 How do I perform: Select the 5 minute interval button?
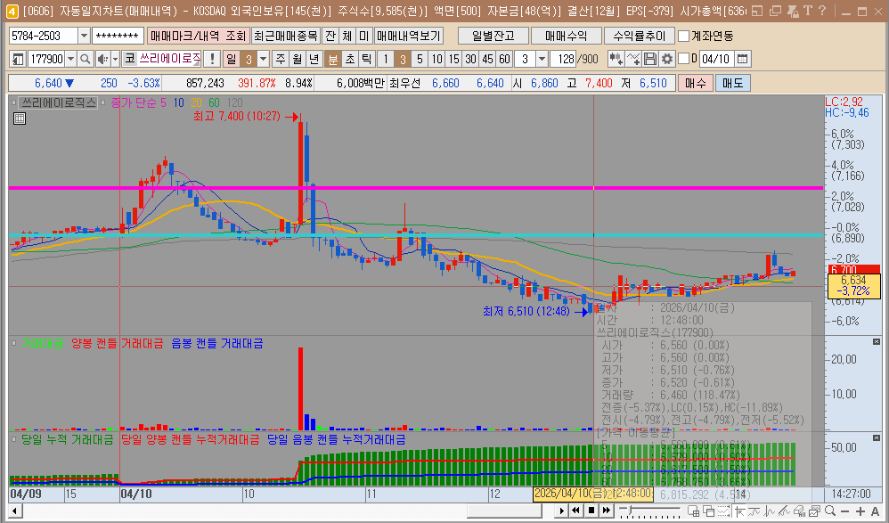pyautogui.click(x=420, y=59)
